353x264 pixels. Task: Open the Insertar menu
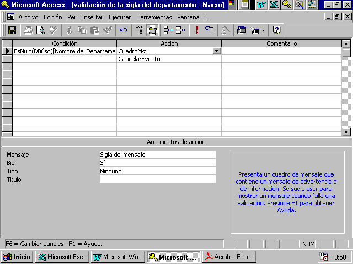[x=92, y=17]
